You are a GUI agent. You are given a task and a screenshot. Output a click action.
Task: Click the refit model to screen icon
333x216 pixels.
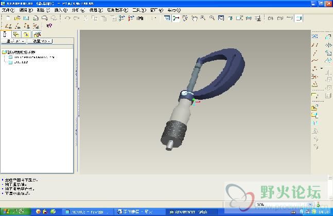[221, 18]
